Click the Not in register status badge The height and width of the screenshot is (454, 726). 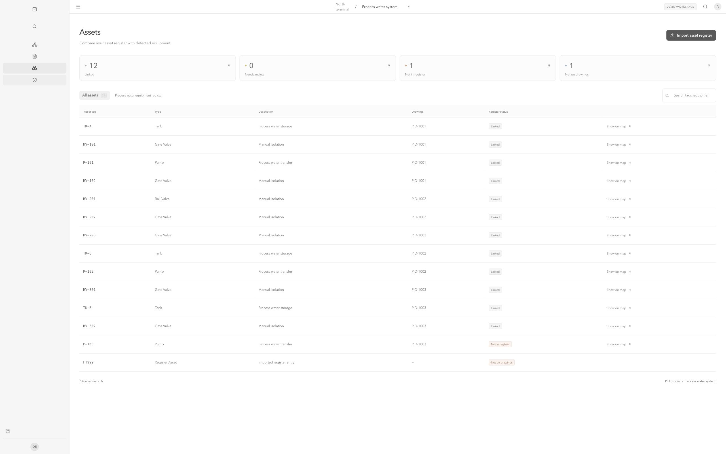pyautogui.click(x=500, y=344)
